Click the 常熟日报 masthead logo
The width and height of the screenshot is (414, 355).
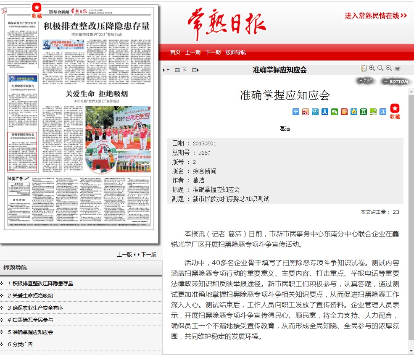pos(227,24)
